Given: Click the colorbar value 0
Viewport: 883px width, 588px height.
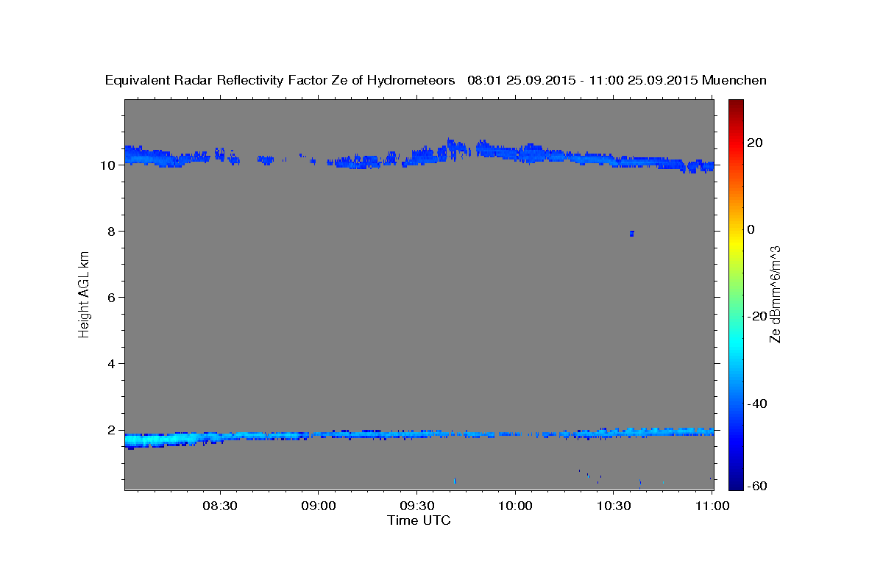Looking at the screenshot, I should point(751,229).
